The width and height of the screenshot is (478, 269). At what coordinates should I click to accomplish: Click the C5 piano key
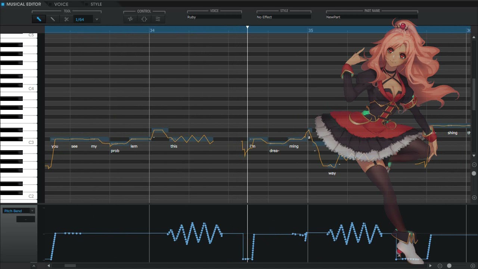point(19,35)
